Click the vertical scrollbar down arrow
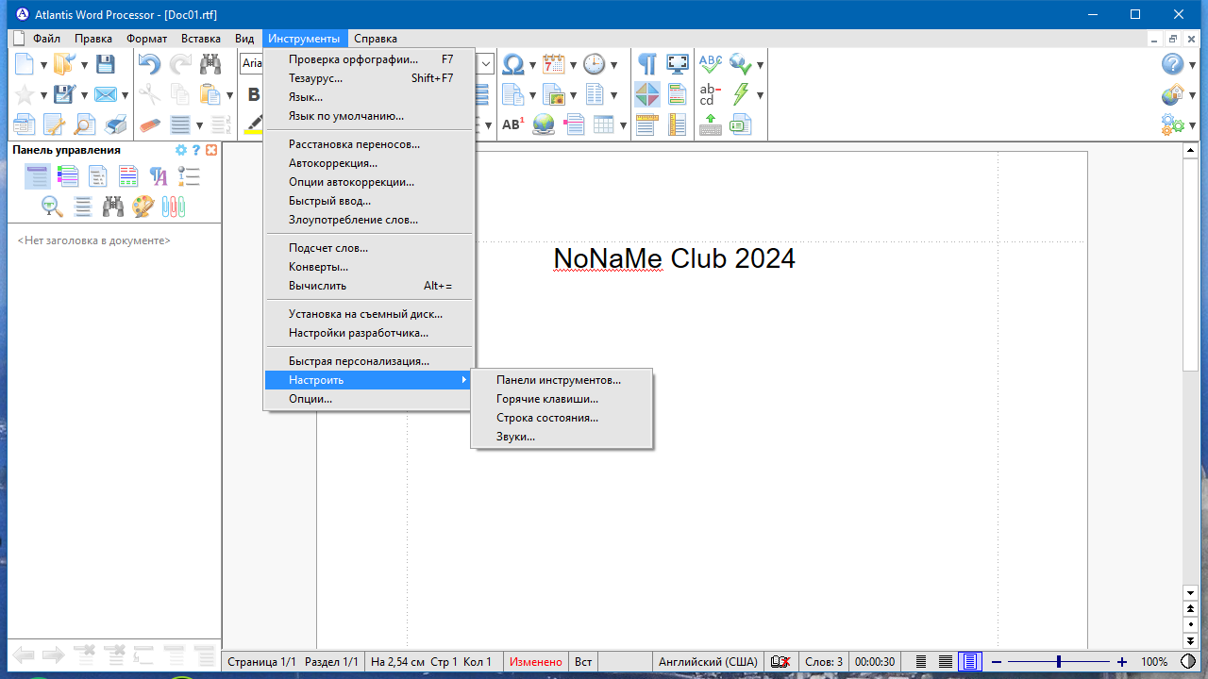Screen dimensions: 1208x679 [1191, 592]
